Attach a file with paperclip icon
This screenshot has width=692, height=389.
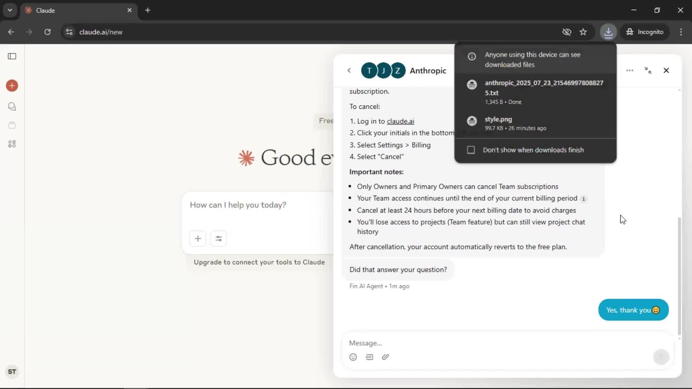[x=385, y=357]
